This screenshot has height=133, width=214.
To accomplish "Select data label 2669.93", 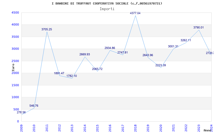I will pos(85,55).
